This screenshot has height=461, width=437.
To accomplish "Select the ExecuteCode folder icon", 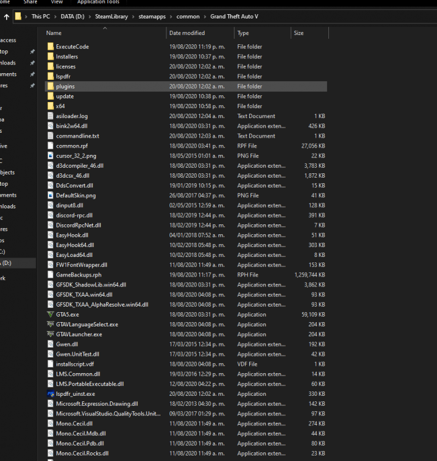I will click(x=50, y=47).
